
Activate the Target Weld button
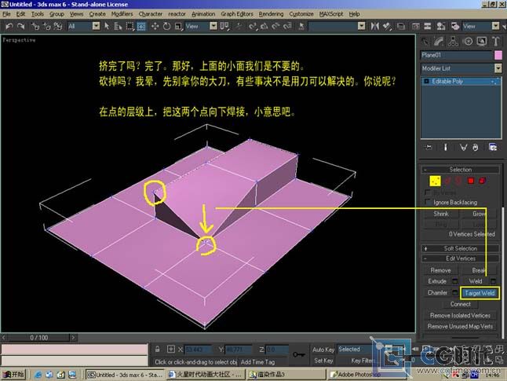click(x=480, y=293)
